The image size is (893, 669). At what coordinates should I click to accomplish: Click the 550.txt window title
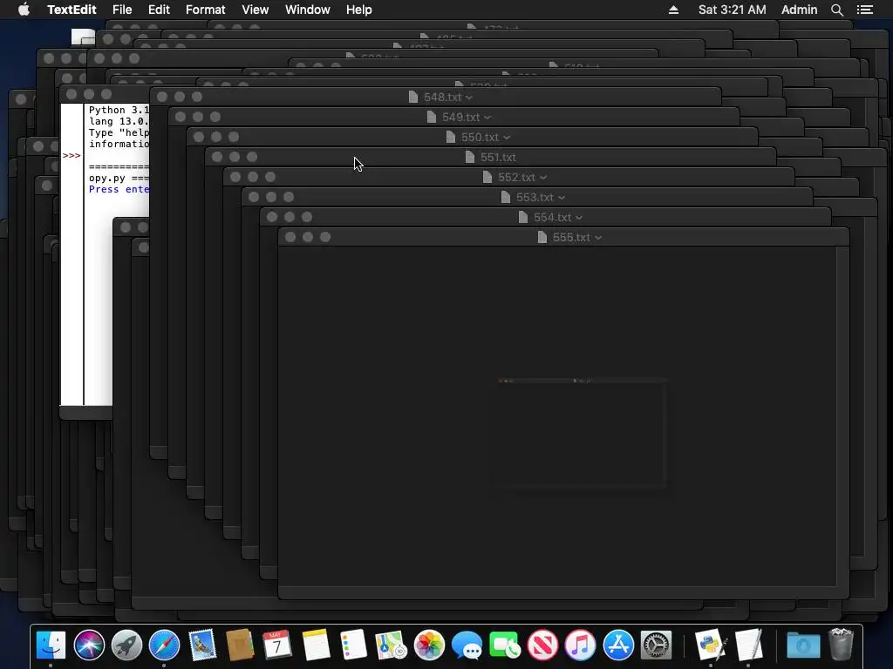tap(481, 137)
